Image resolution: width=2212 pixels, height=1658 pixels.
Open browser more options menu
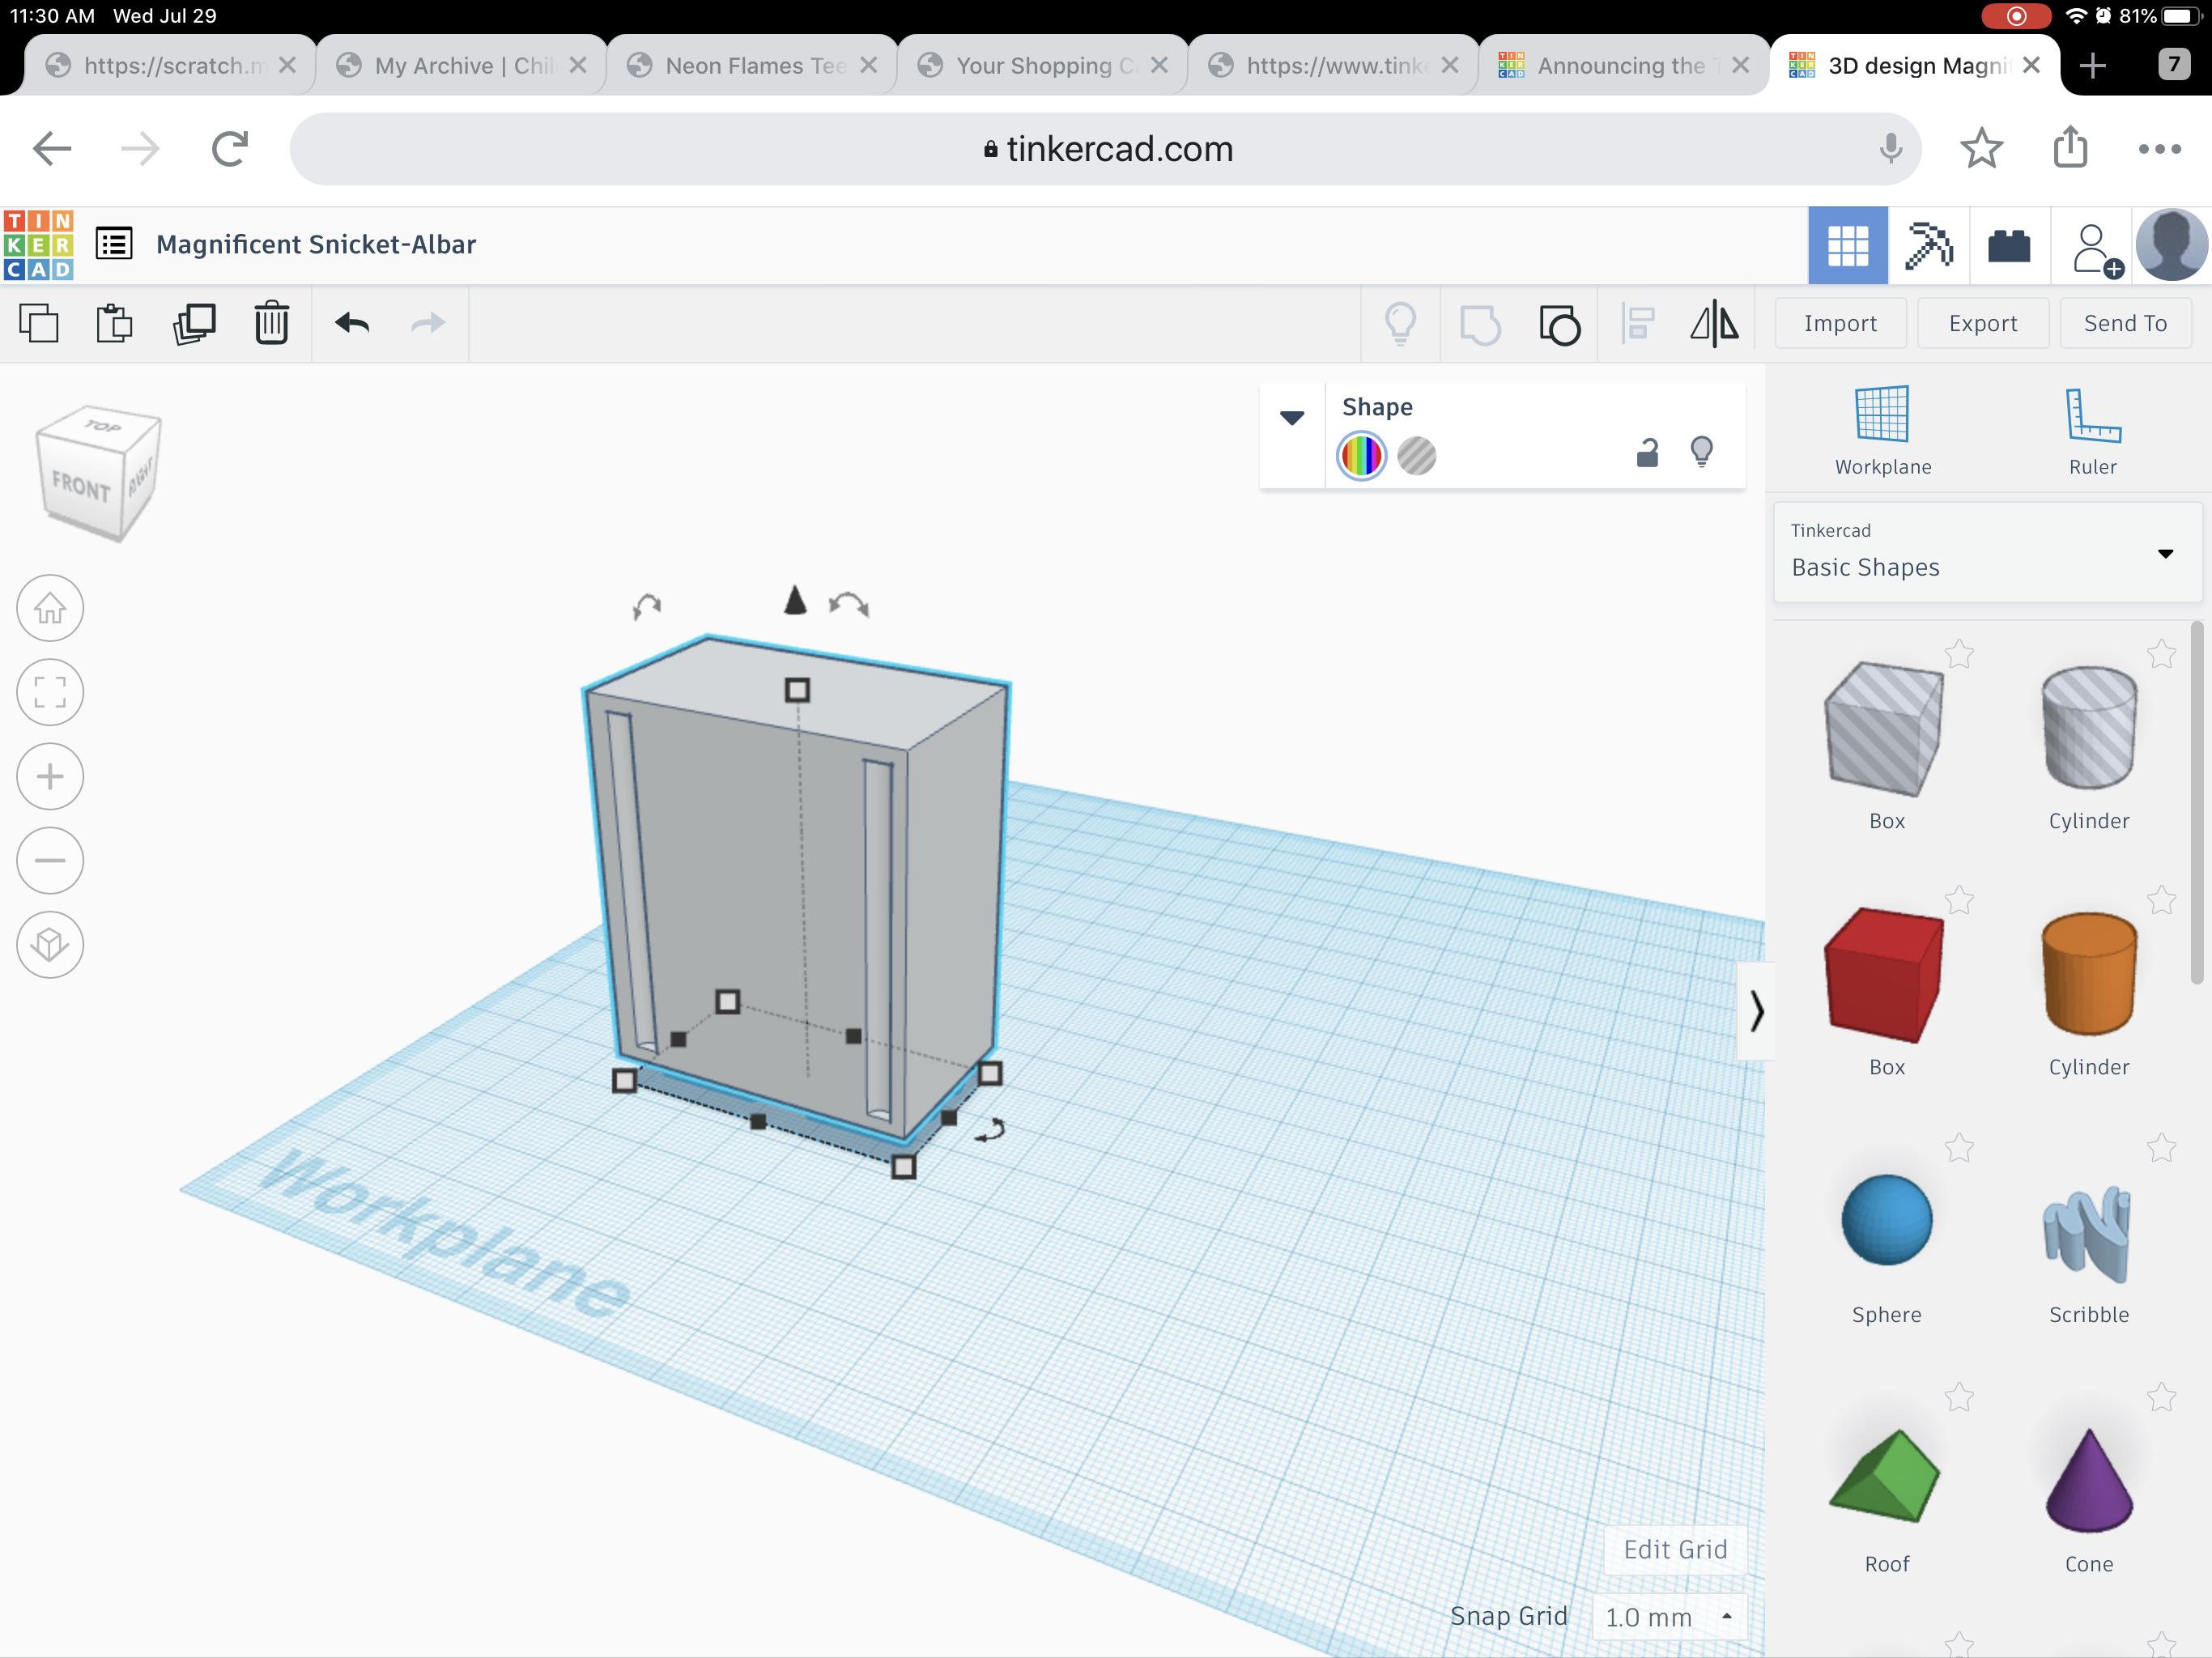pos(2159,149)
